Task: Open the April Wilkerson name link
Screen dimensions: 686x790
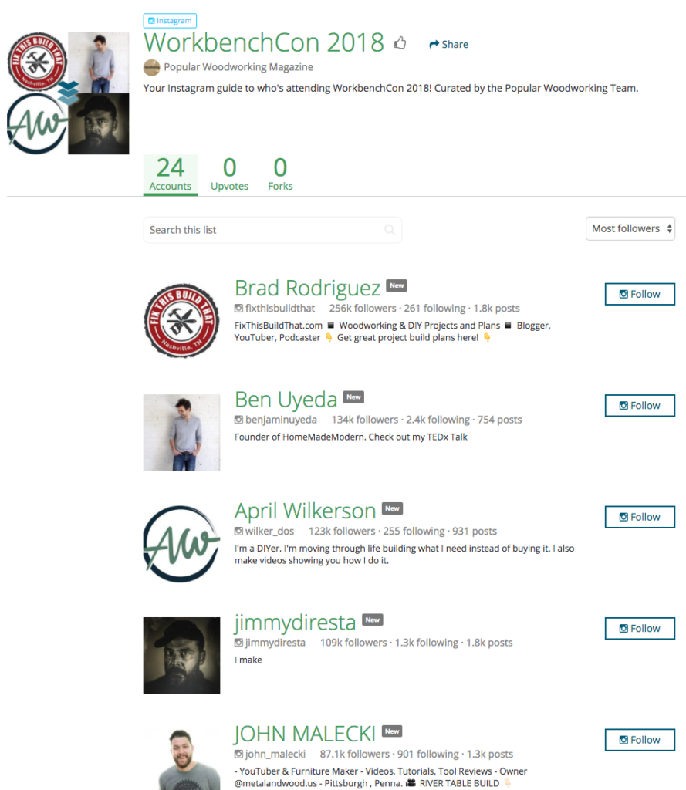Action: click(305, 511)
